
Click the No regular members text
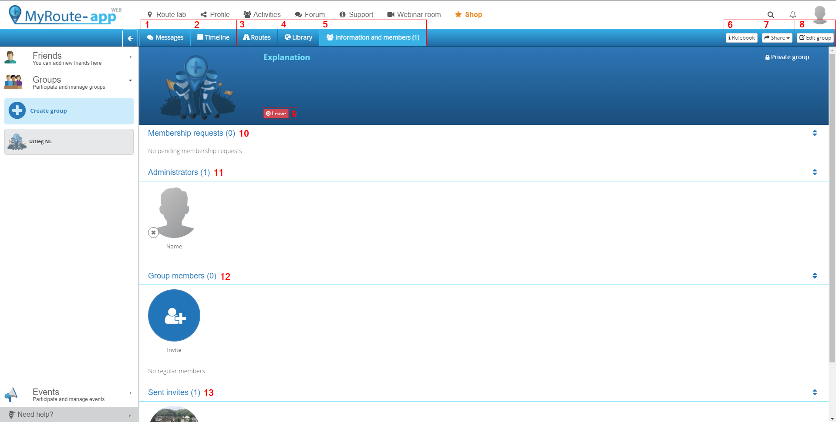(176, 371)
